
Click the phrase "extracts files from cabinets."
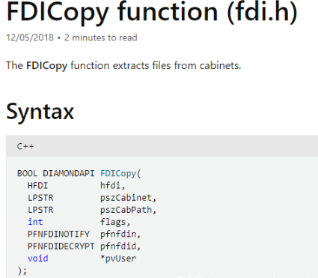click(x=177, y=66)
